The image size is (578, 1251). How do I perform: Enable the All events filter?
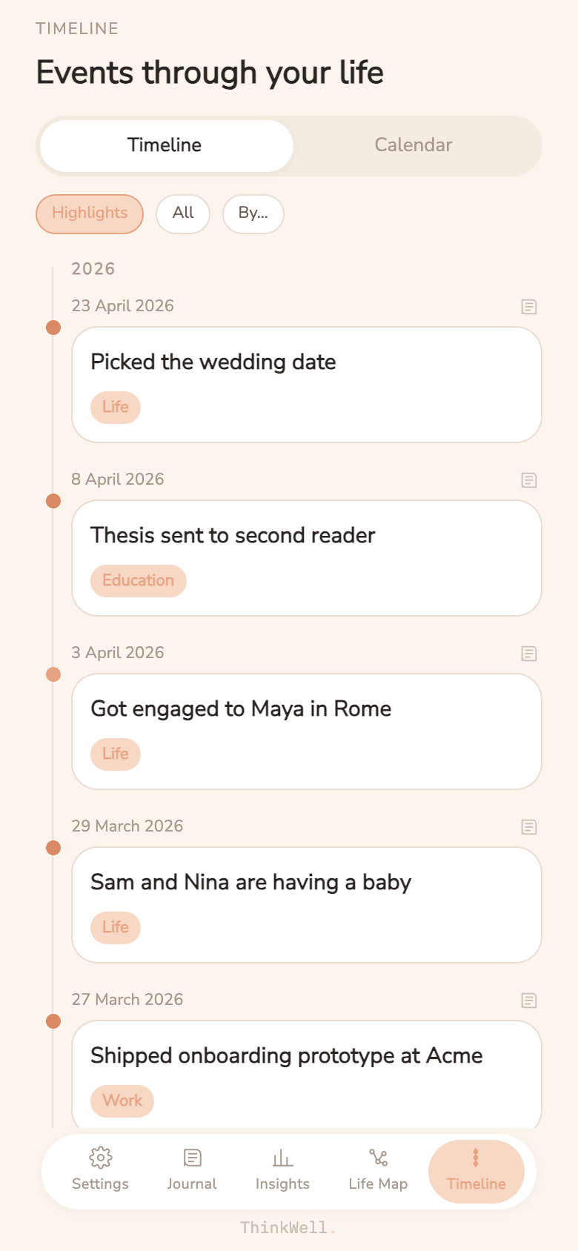click(x=182, y=213)
